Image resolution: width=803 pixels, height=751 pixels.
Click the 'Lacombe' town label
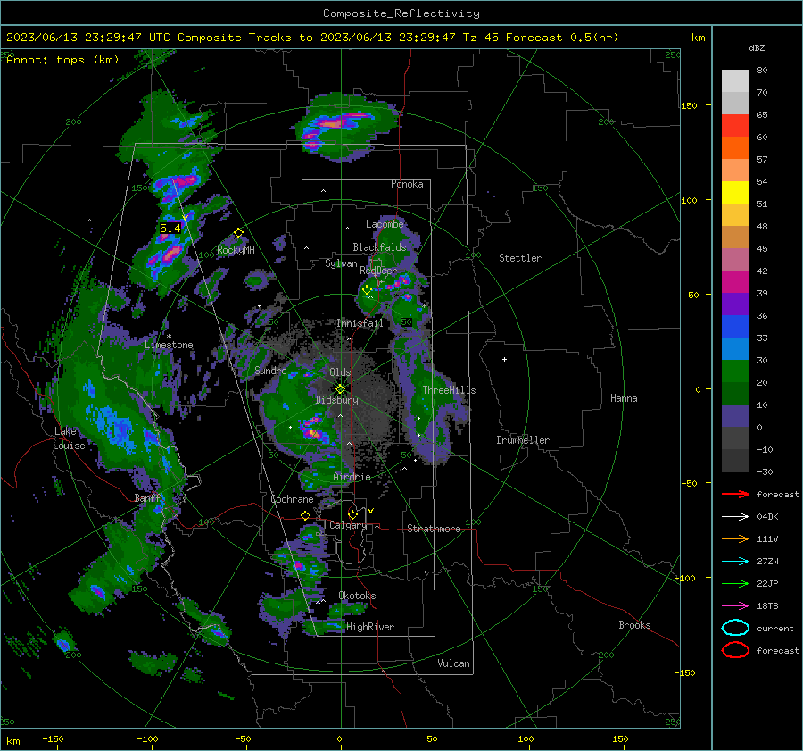point(385,224)
